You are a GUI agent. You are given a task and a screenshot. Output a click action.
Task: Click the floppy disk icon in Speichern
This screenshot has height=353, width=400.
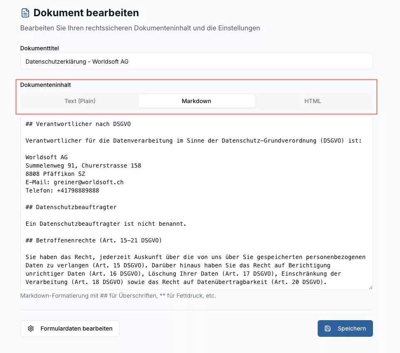328,328
